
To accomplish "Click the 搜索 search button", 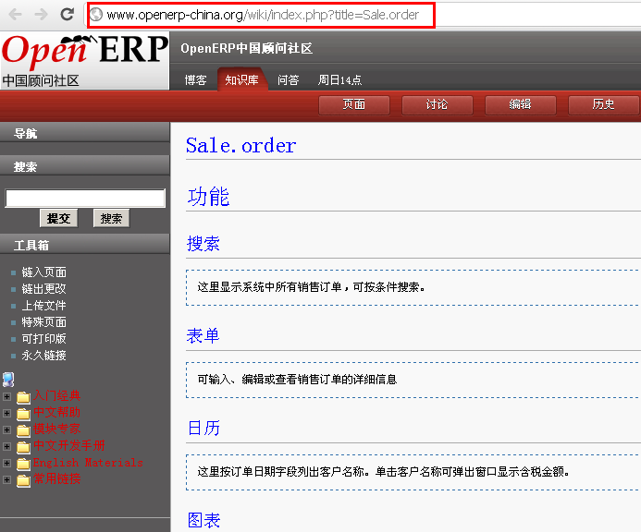I will coord(111,219).
